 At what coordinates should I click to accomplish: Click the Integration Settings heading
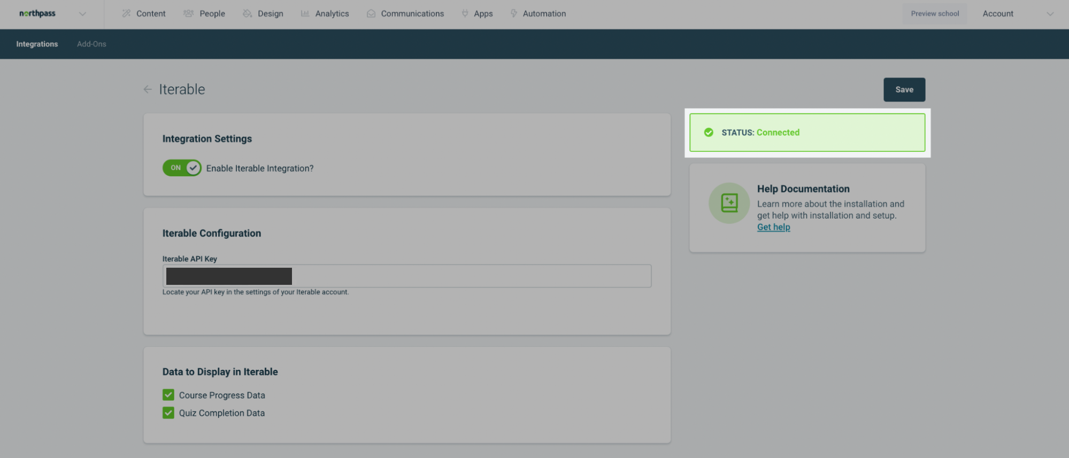point(207,138)
